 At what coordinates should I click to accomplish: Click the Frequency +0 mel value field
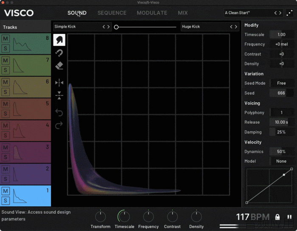point(282,44)
